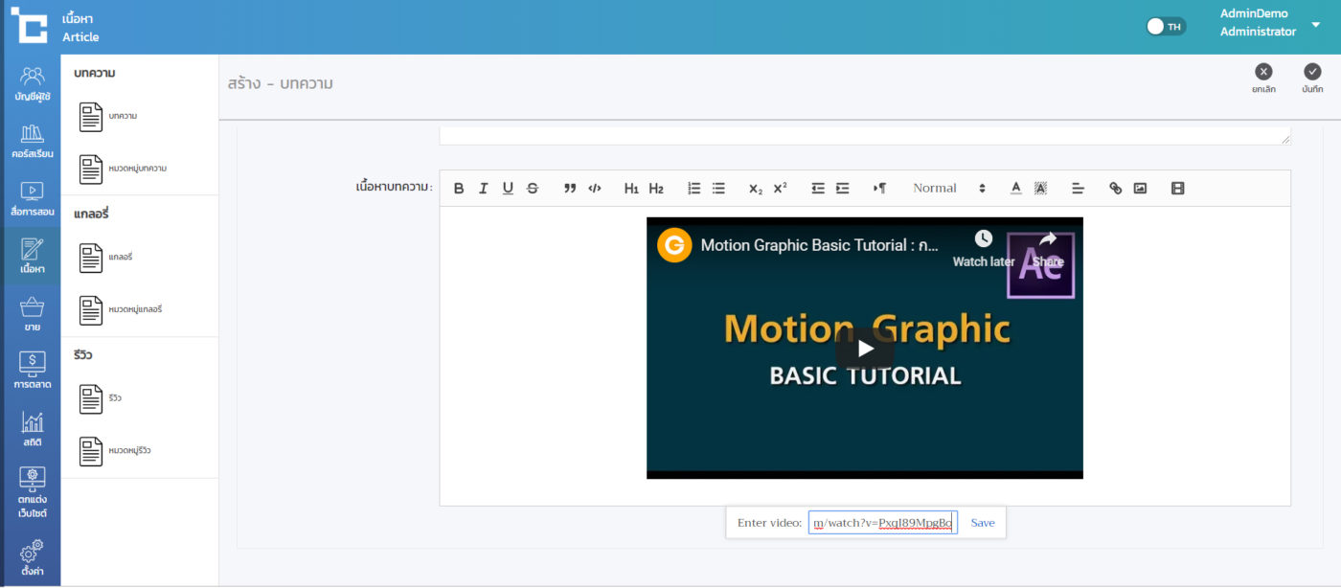Click the ยกเลิก cancel button
This screenshot has width=1341, height=588.
click(1263, 78)
